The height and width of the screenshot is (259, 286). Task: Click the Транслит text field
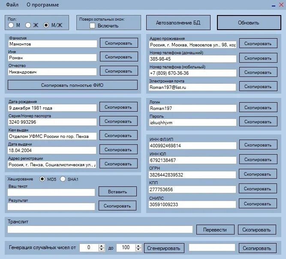pos(100,229)
